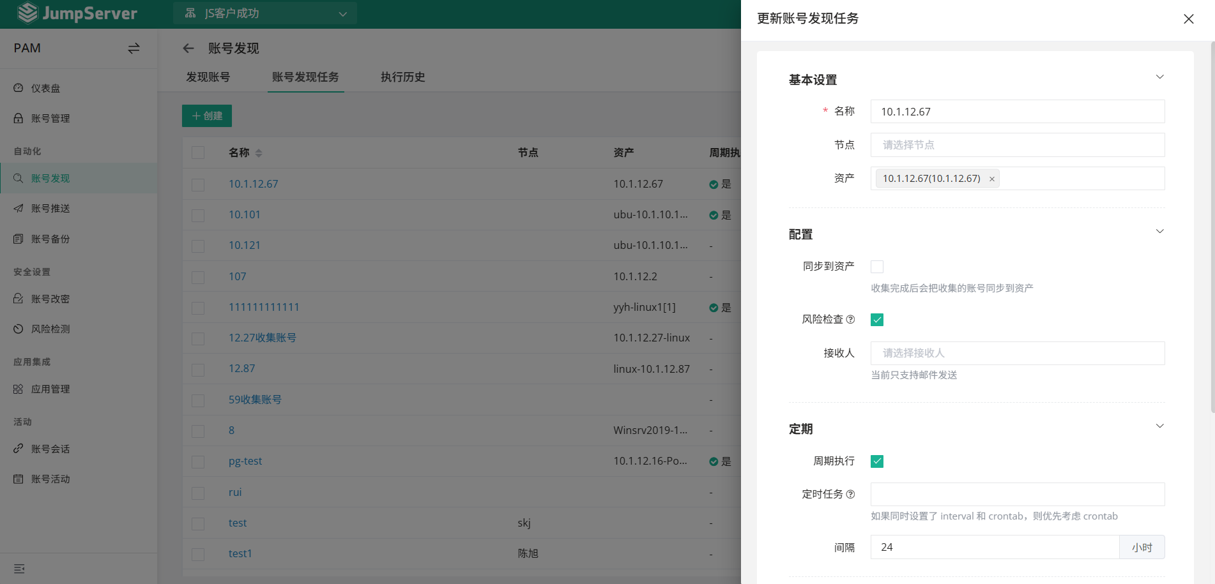Click the back arrow next to 账号发现
The image size is (1215, 584).
(x=188, y=48)
